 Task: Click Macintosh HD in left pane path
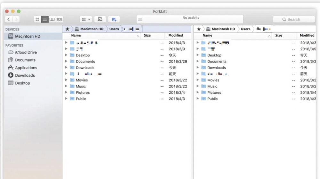point(89,29)
